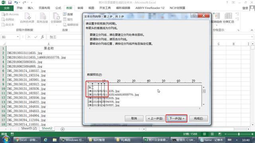Click Cancel (取消) in the wizard

click(x=134, y=118)
